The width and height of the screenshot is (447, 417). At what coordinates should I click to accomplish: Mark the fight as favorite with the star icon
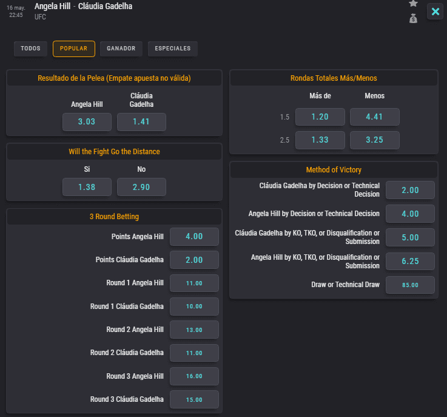click(x=413, y=4)
